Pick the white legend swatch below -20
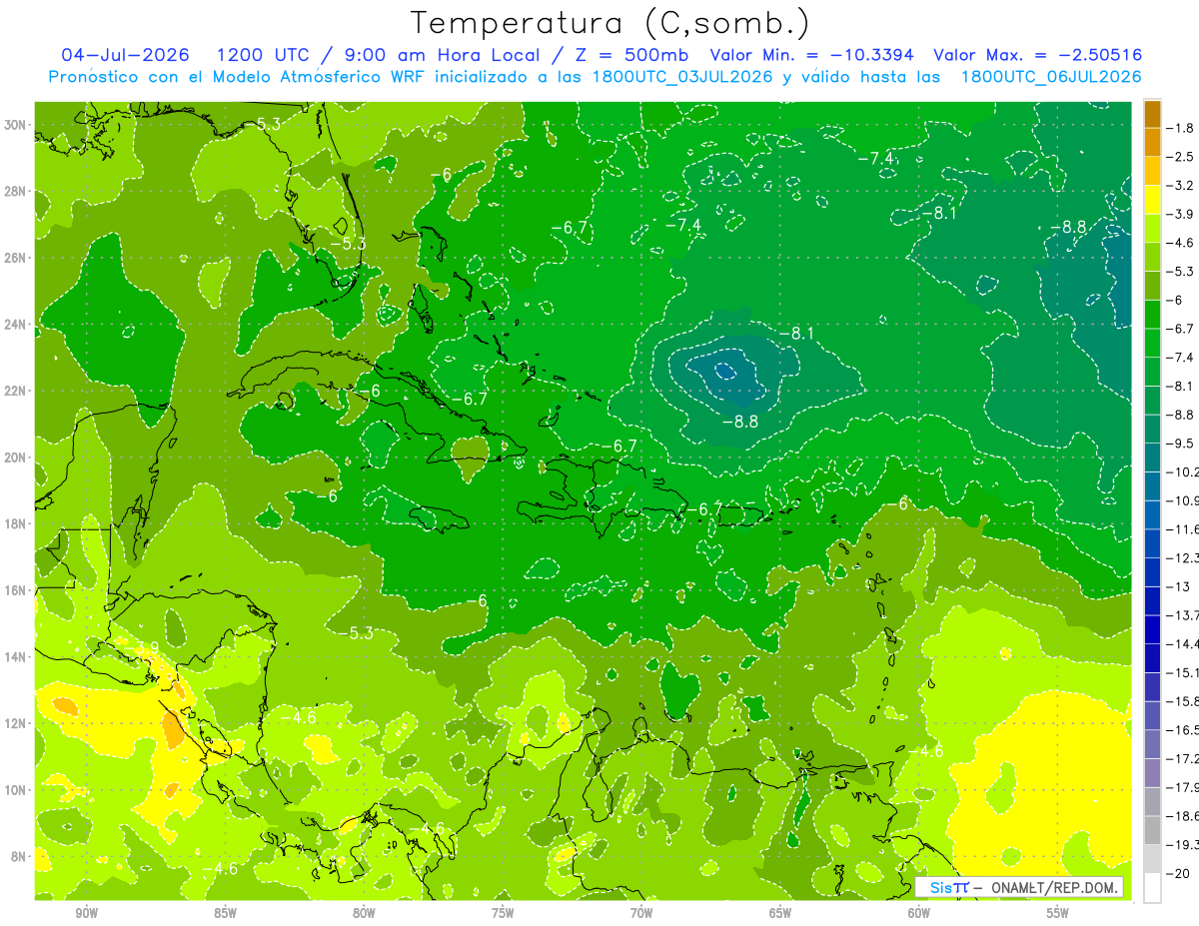This screenshot has height=926, width=1199. tap(1152, 887)
